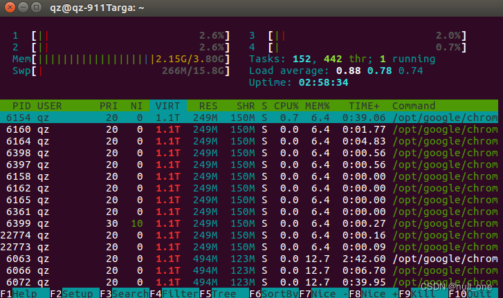This screenshot has width=503, height=298.
Task: Select process row with PID 6154
Action: [x=249, y=118]
